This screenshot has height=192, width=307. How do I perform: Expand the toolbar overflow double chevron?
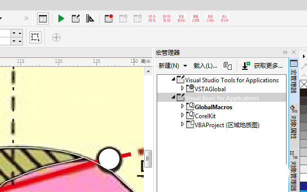coord(26,18)
